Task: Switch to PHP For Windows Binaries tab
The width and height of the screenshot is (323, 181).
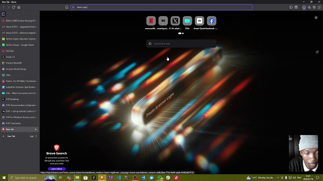Action: pos(19,117)
